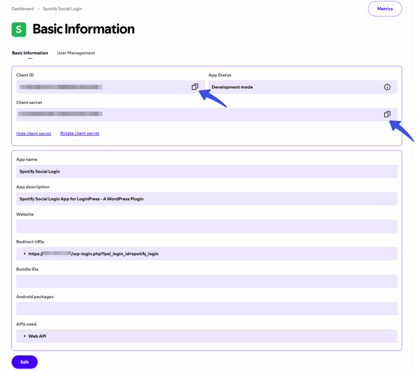419x371 pixels.
Task: Click the Website label
Action: point(25,214)
